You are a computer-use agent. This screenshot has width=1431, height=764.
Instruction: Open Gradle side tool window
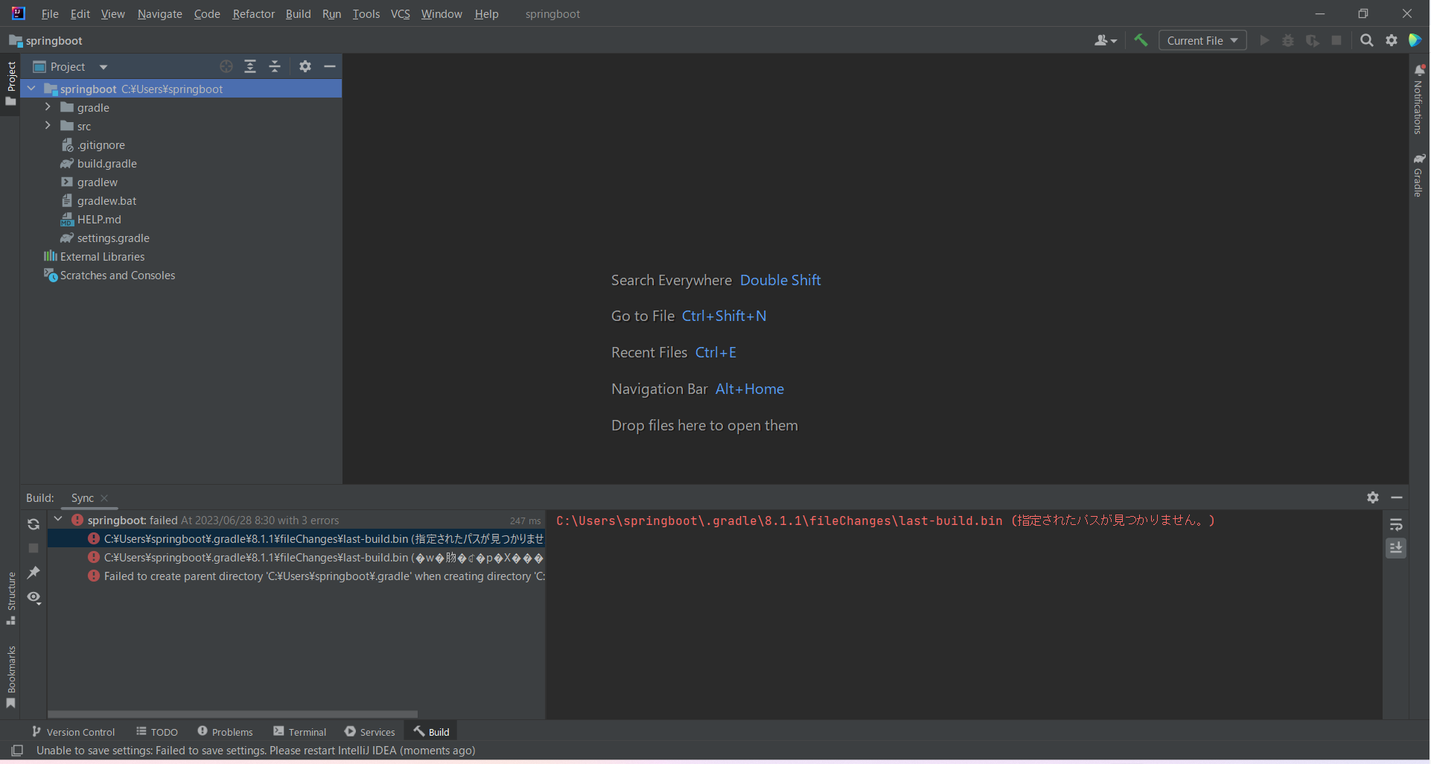[x=1419, y=175]
